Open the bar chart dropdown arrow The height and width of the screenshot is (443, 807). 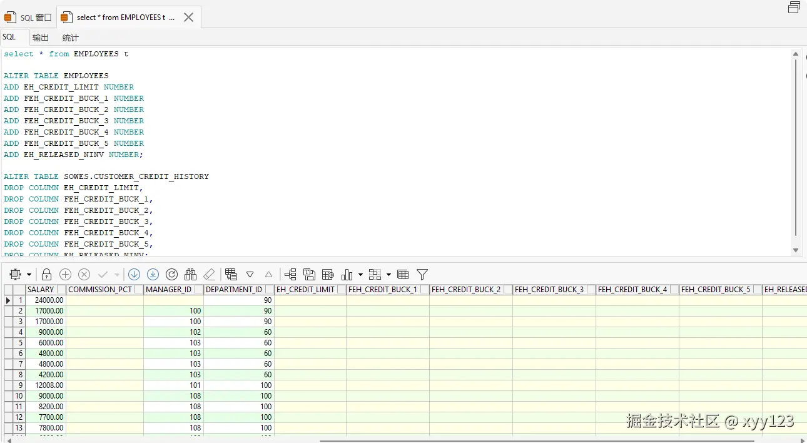360,275
